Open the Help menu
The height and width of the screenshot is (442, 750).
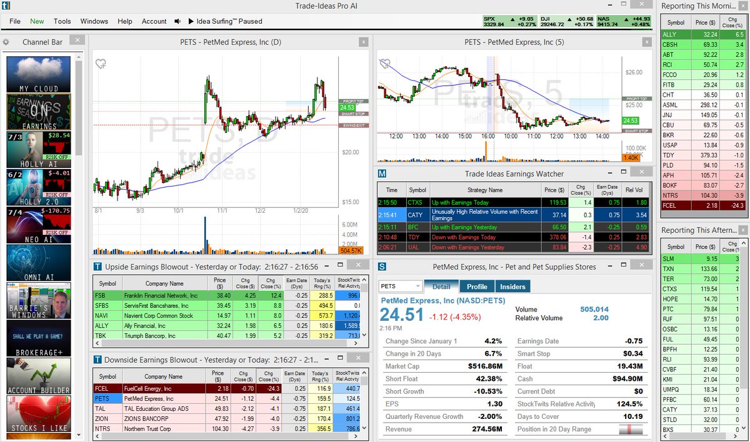point(125,21)
